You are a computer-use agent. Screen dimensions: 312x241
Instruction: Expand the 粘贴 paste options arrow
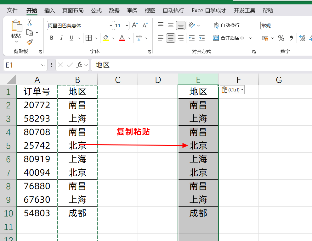point(16,42)
